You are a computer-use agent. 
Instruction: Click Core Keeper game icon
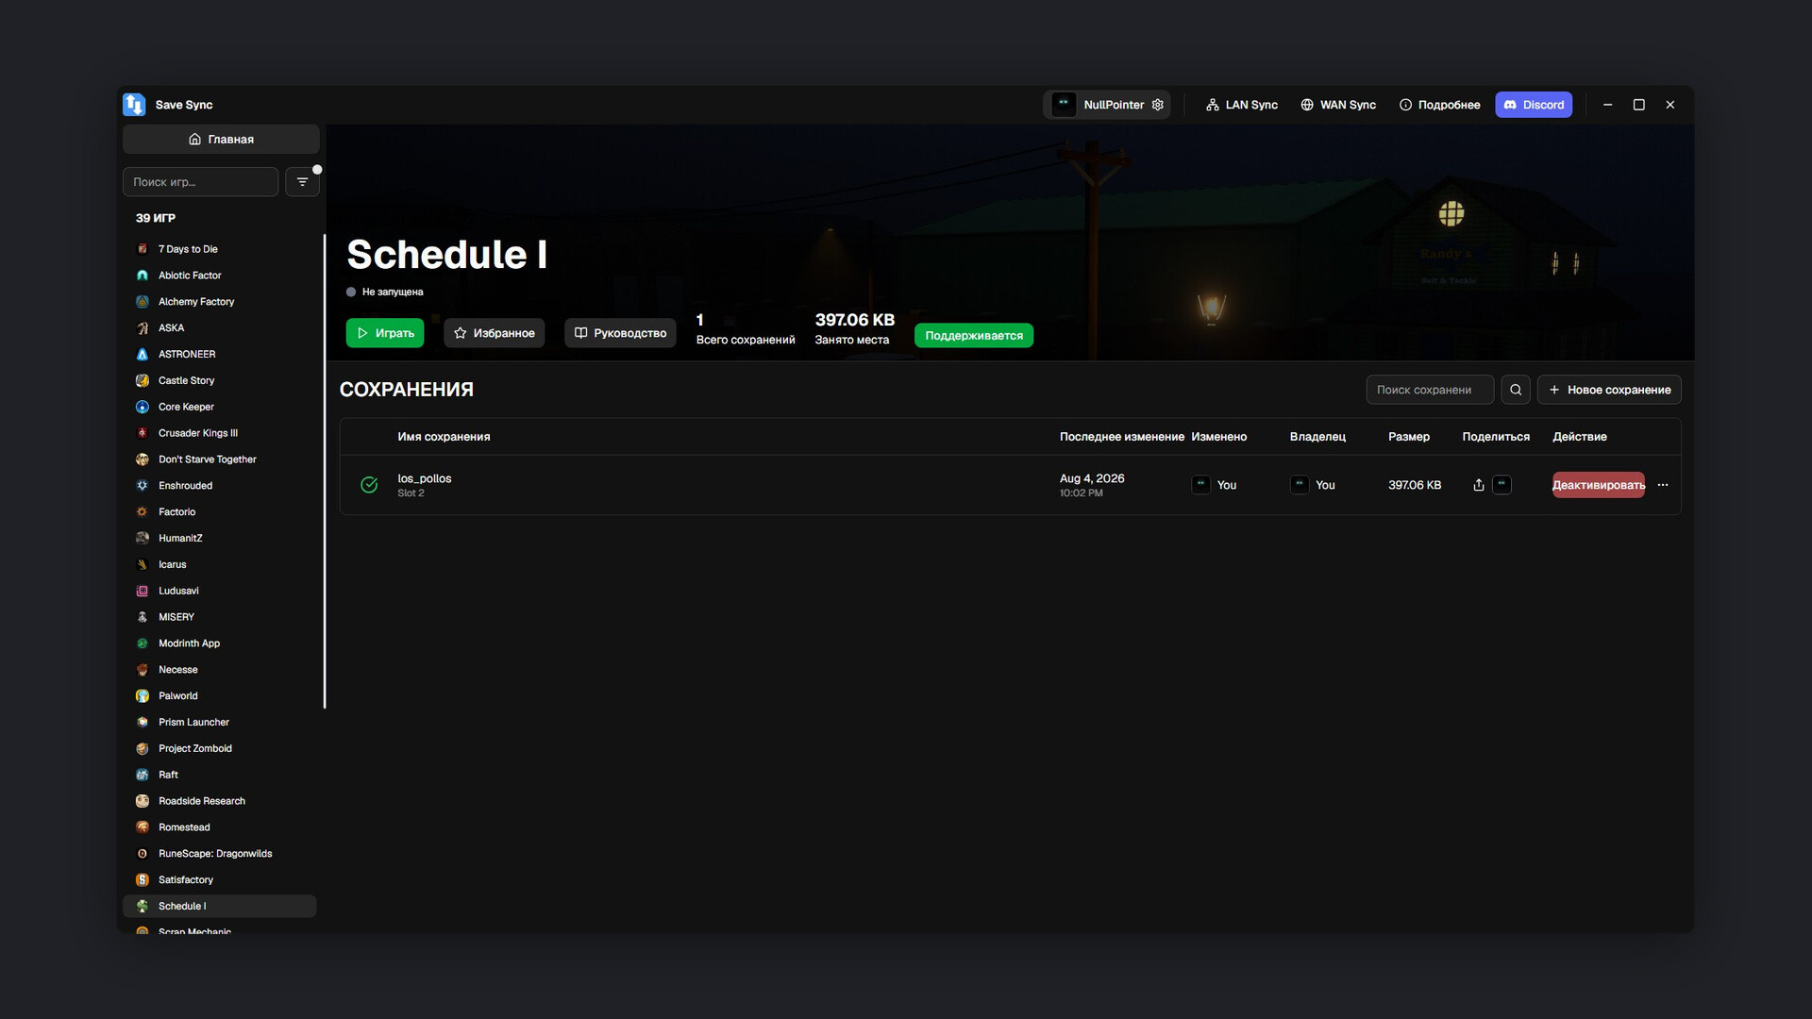point(143,407)
